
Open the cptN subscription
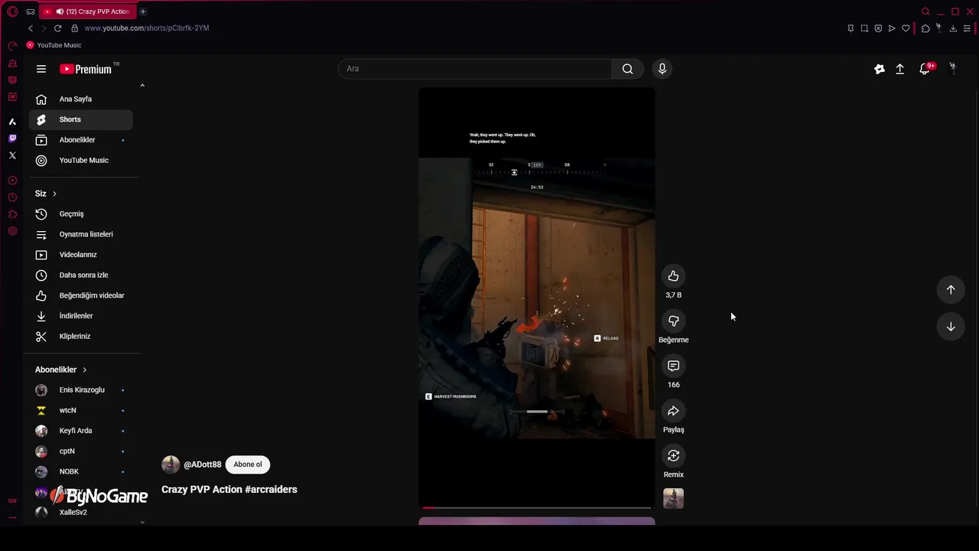coord(81,452)
